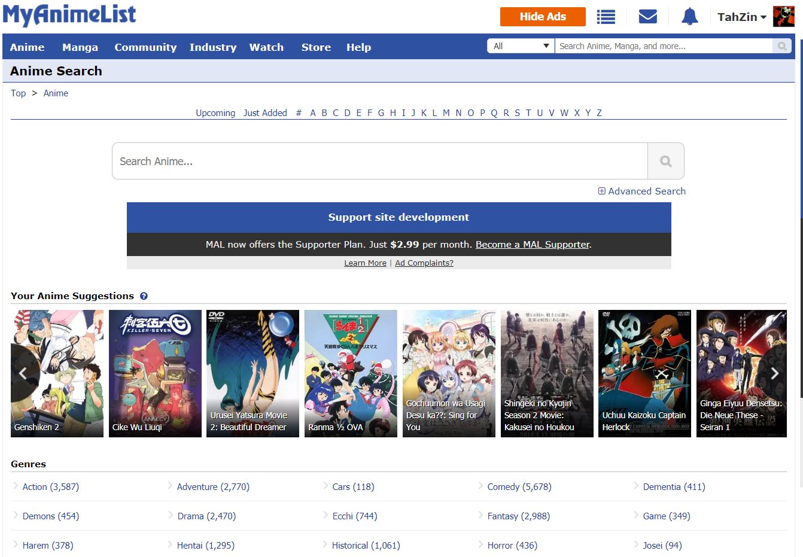The height and width of the screenshot is (557, 803).
Task: Open Uchuu Kaizoku Captain Herlock thumbnail
Action: coord(644,373)
